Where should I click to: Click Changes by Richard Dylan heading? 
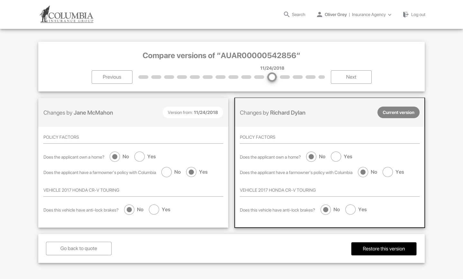(x=273, y=113)
